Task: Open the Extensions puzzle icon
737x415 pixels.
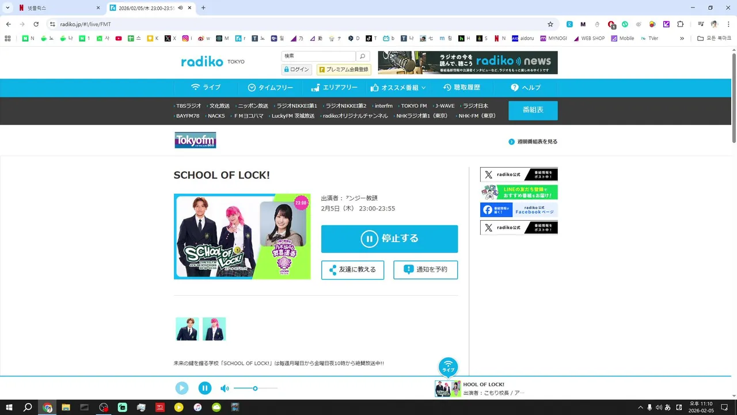Action: pos(680,24)
